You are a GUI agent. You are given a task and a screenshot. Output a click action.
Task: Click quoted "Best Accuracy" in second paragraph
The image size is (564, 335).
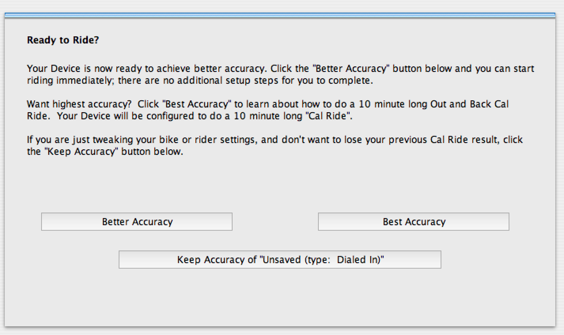pyautogui.click(x=197, y=104)
